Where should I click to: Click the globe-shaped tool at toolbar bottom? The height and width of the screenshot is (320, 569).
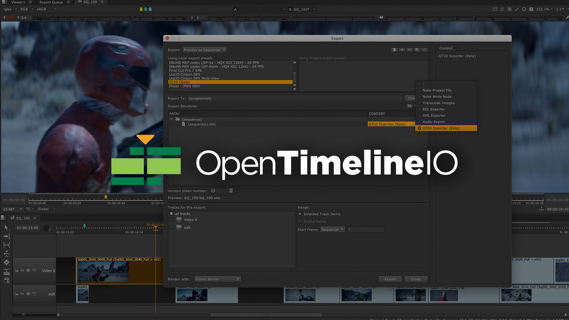6,280
